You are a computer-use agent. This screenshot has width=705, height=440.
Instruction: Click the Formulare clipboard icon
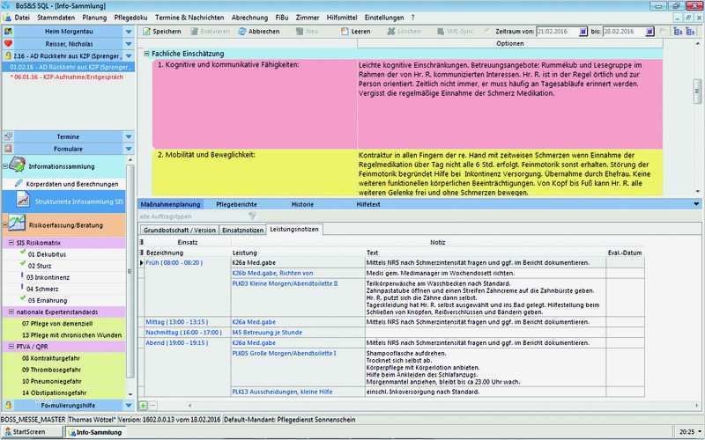(8, 149)
